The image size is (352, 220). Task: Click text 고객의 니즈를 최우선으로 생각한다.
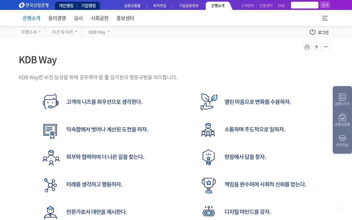104,102
